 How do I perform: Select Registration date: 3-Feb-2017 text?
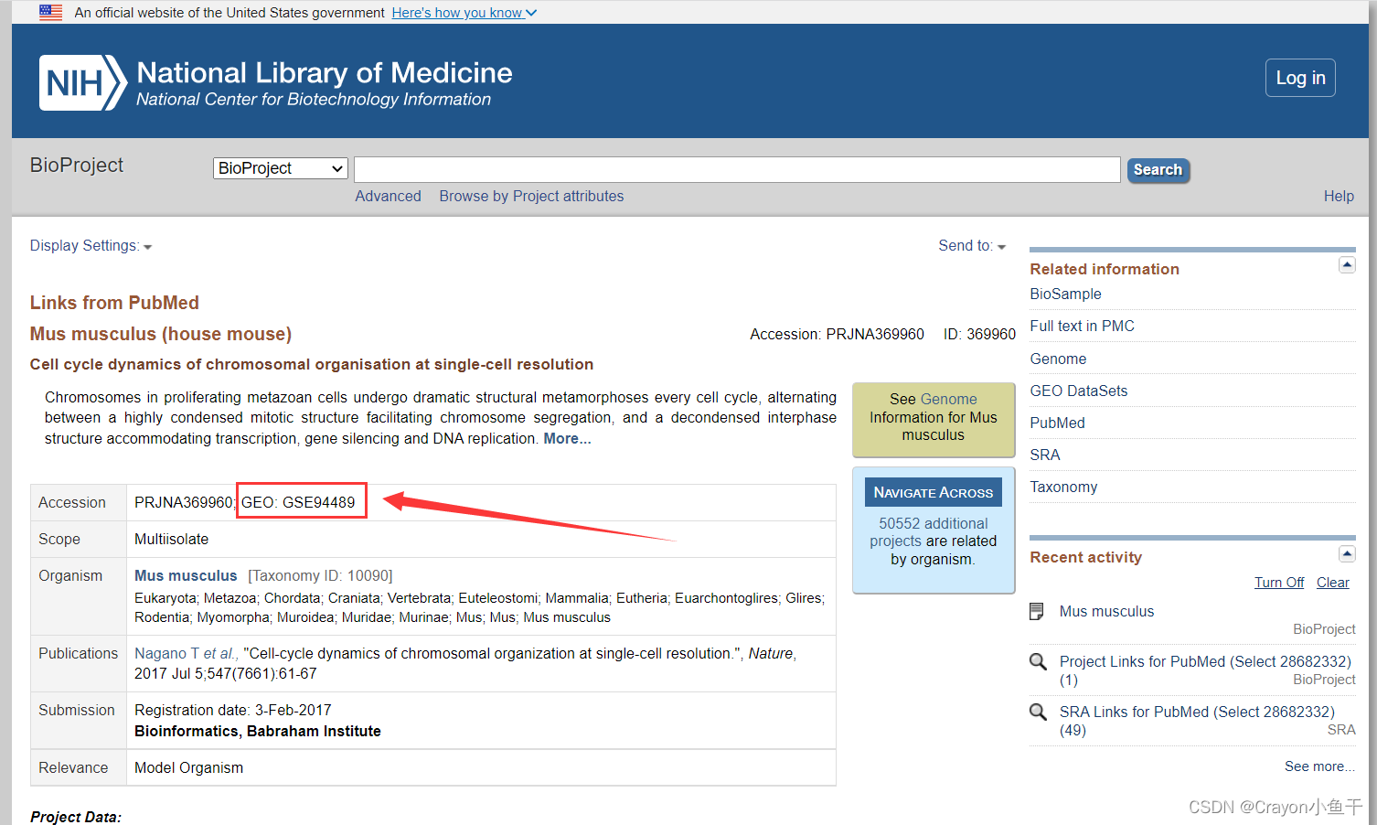pos(233,711)
